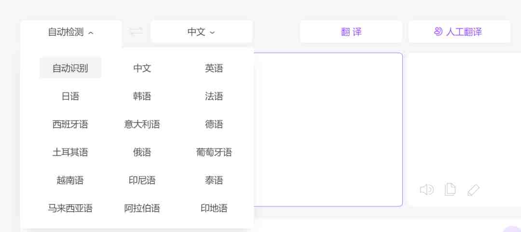Choose 意大利语 language option

pos(142,124)
